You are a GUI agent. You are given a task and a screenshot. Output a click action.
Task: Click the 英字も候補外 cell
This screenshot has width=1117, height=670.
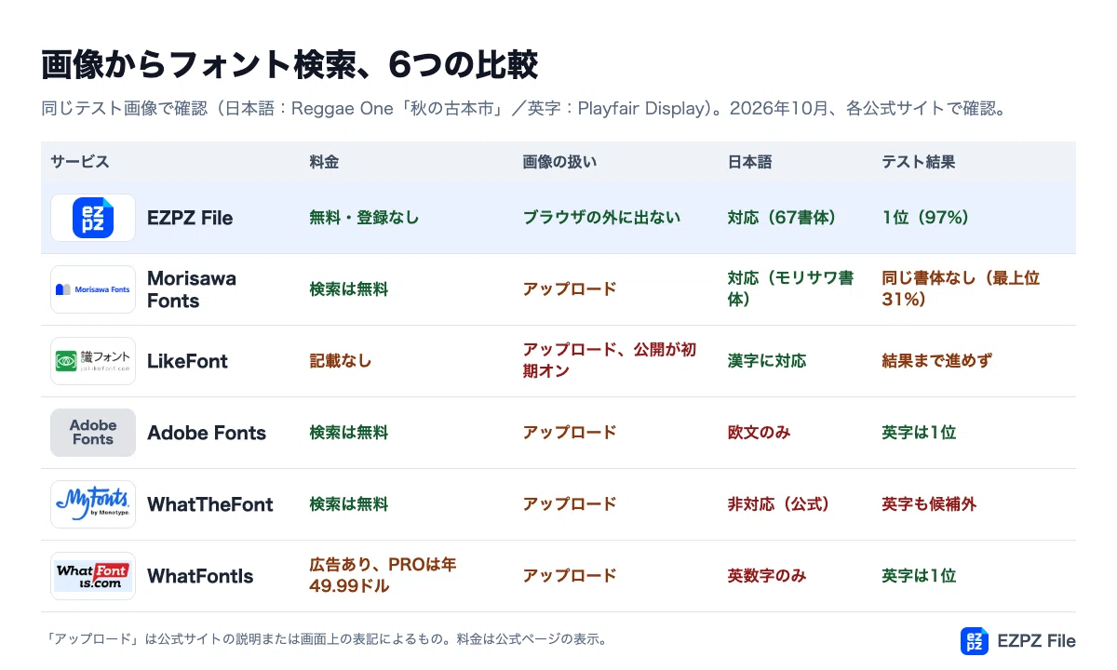coord(929,504)
